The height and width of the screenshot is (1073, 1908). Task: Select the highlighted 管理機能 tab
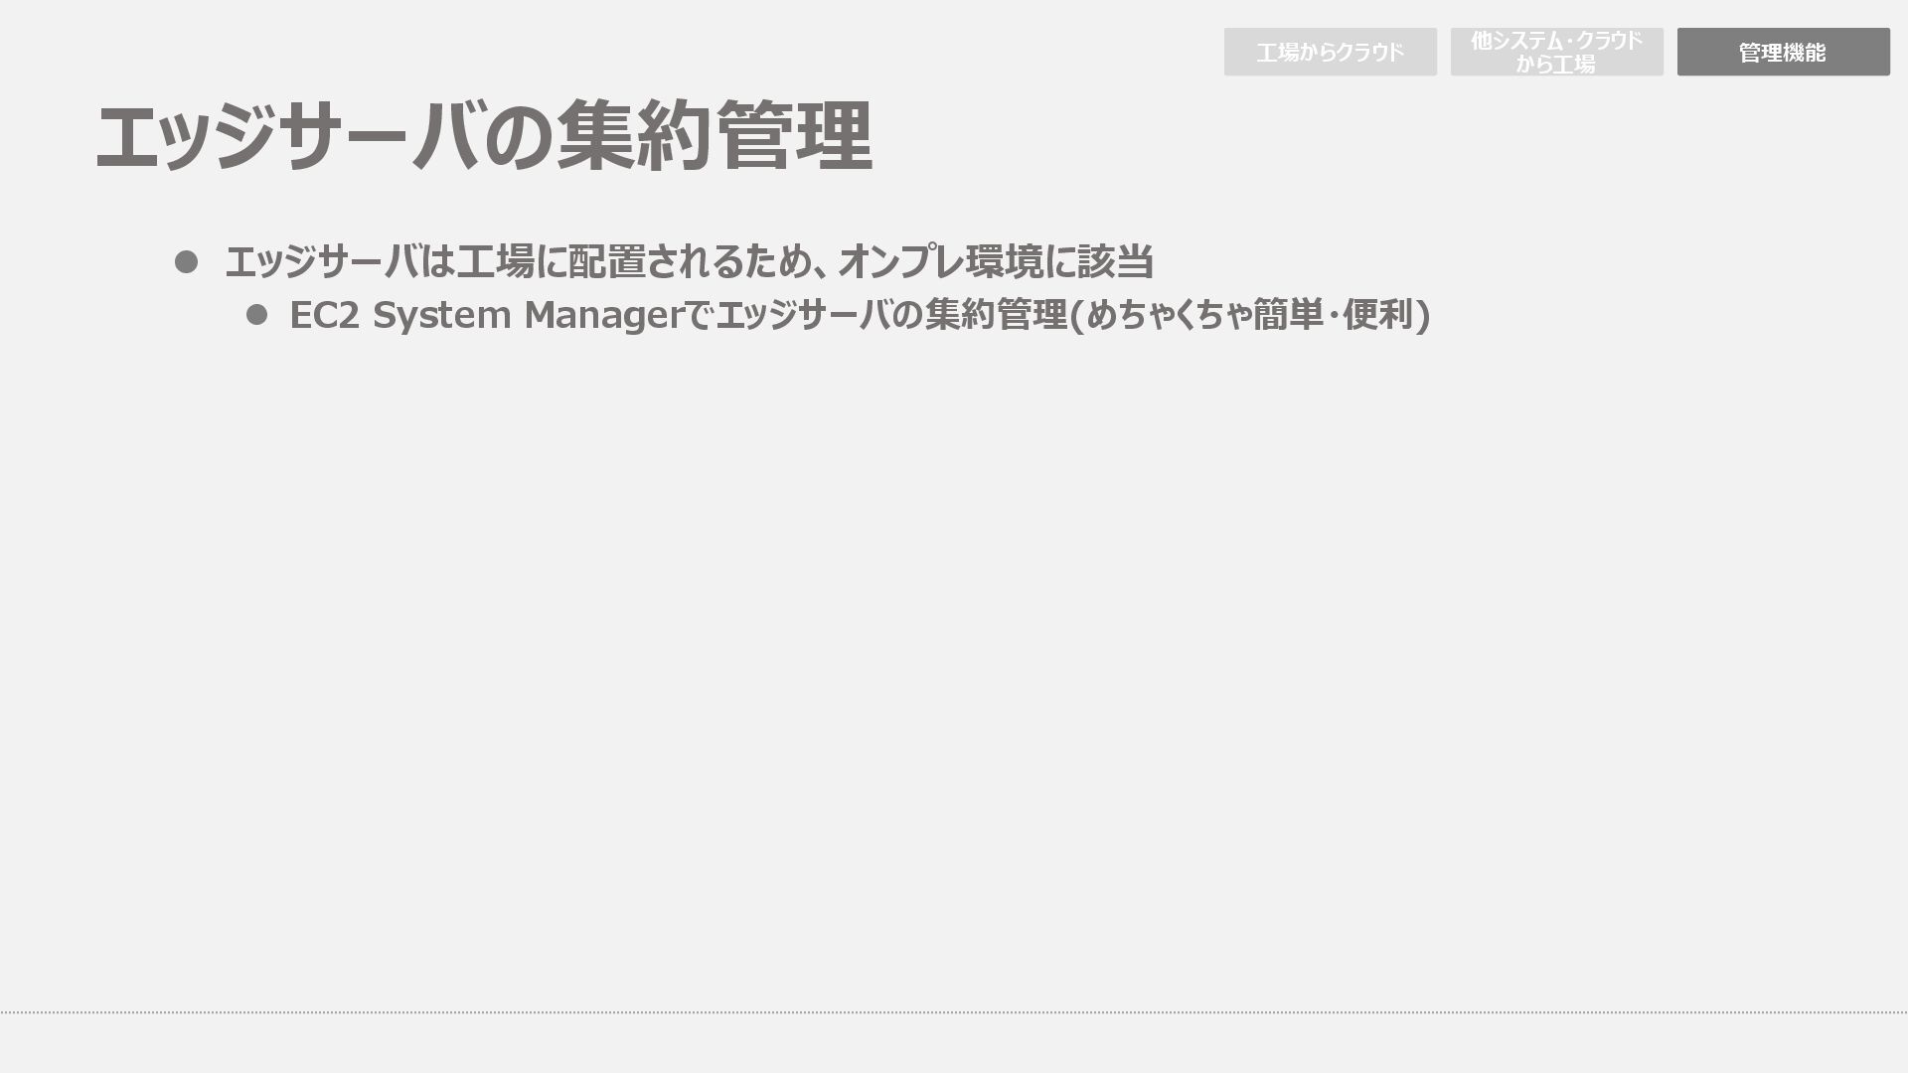coord(1783,52)
